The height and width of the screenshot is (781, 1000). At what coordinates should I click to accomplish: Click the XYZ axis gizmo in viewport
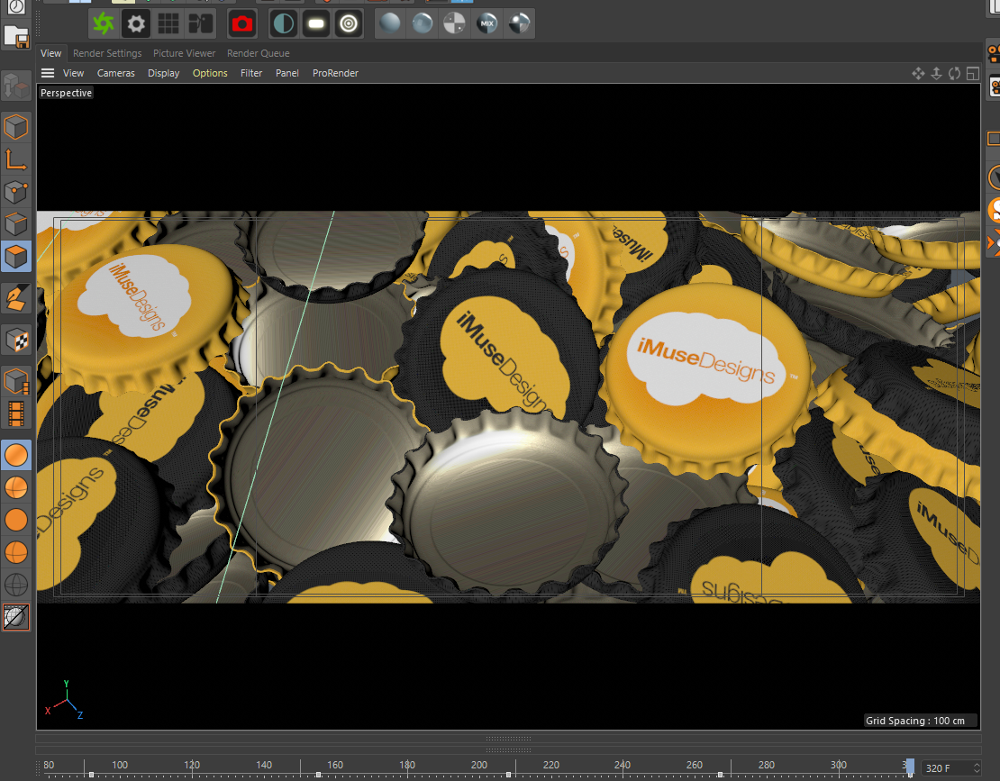pyautogui.click(x=64, y=700)
